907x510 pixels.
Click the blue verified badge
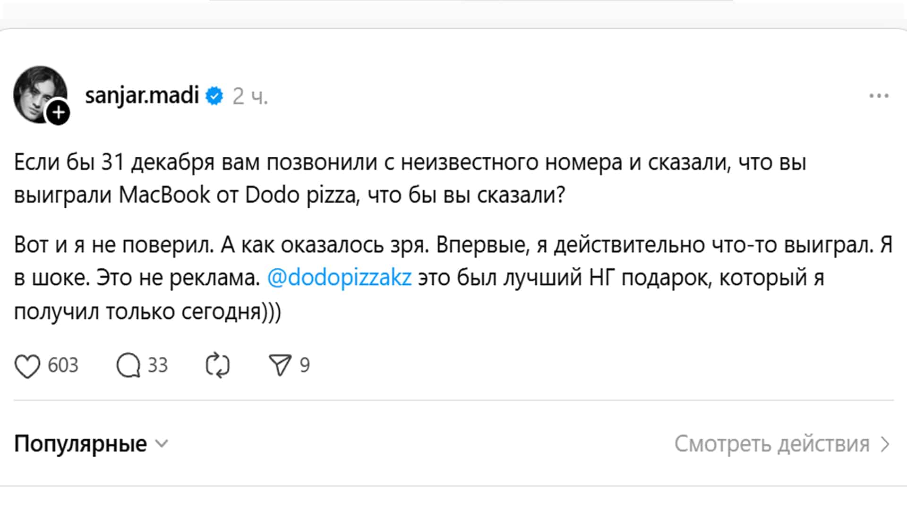[215, 96]
